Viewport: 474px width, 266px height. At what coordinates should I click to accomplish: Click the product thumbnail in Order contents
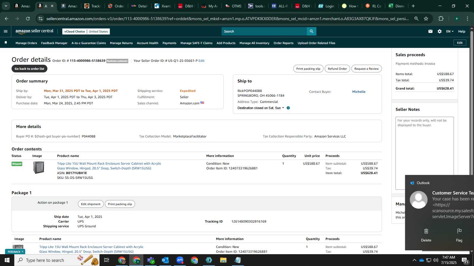[39, 167]
